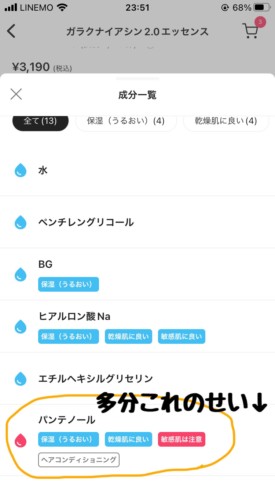
Task: Tap the red 敏感肌は注意 tag
Action: [181, 439]
